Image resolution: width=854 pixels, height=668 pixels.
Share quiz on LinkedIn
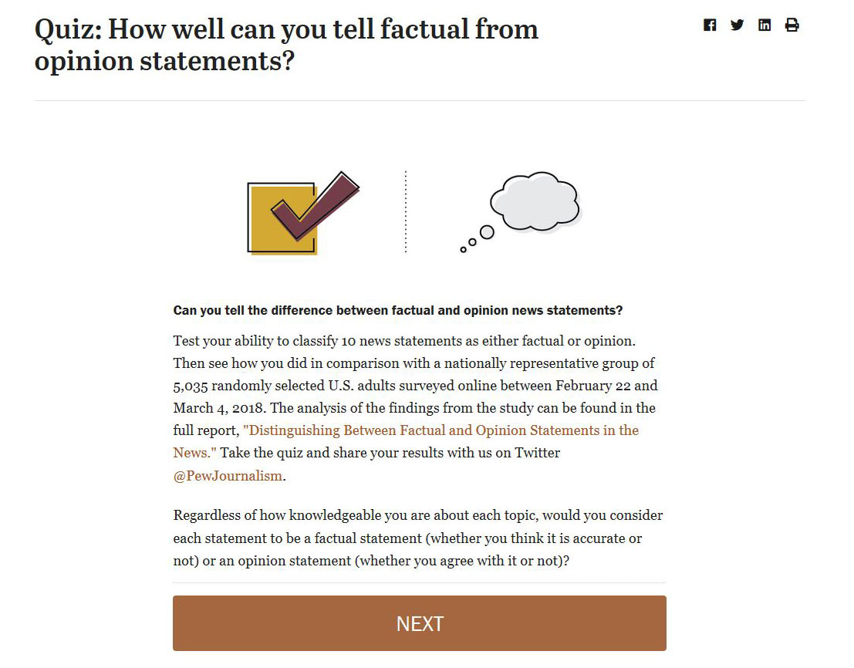point(765,25)
